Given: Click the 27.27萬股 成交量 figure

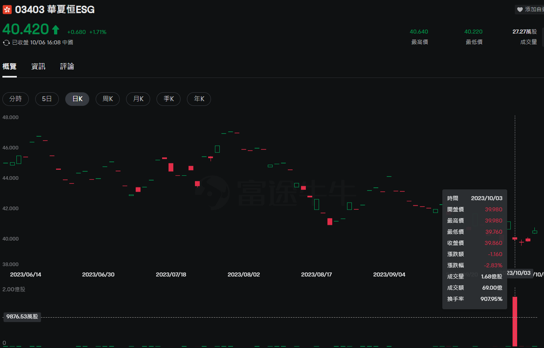Looking at the screenshot, I should coord(524,32).
